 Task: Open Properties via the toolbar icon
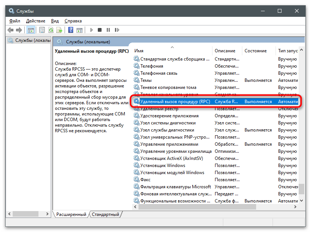coord(42,30)
